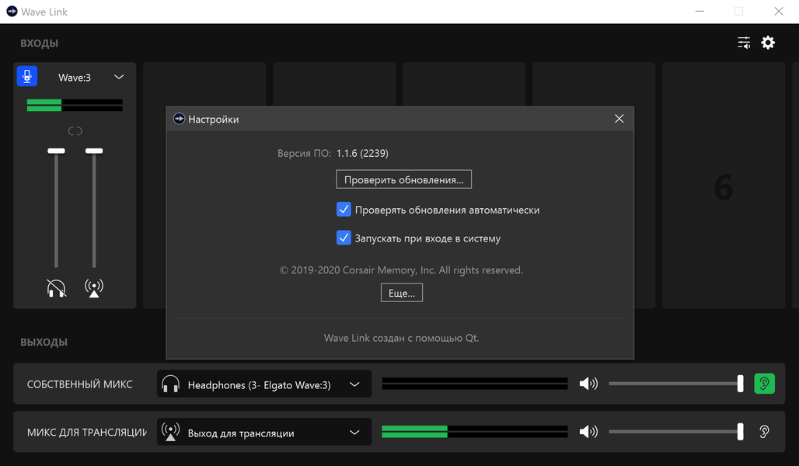Open the mixer settings sliders icon
The height and width of the screenshot is (466, 799).
pos(744,42)
